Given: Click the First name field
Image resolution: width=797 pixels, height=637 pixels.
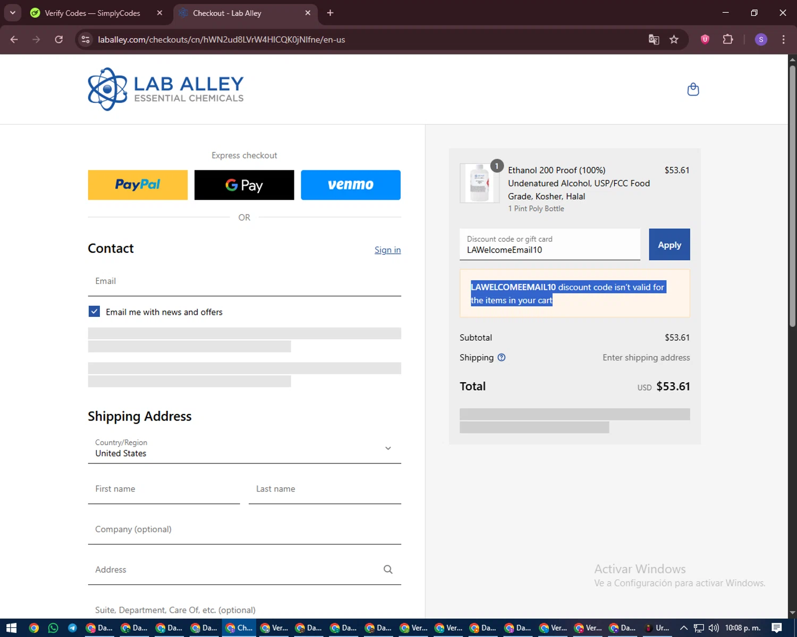Looking at the screenshot, I should [x=164, y=489].
